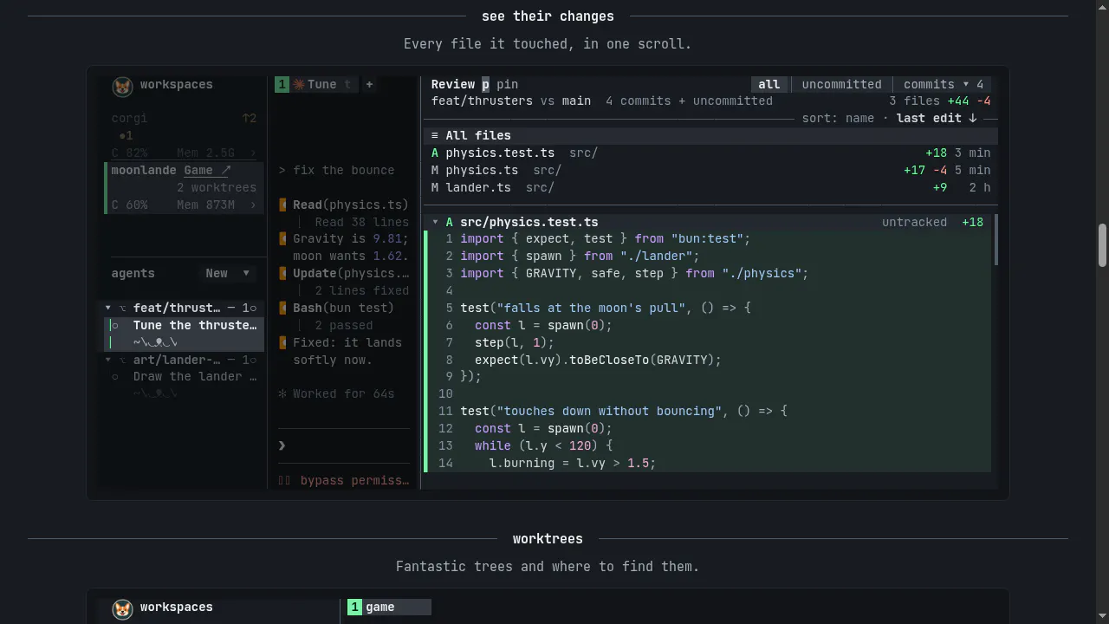Collapse the art/lander agent group
Viewport: 1109px width, 624px height.
(x=107, y=360)
